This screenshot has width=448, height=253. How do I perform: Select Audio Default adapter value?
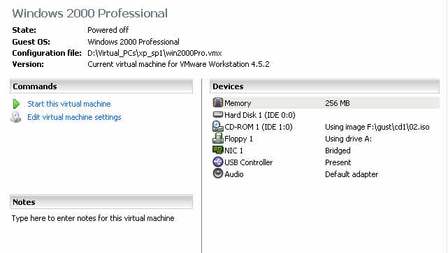point(352,174)
